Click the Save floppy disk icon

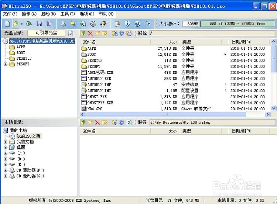pyautogui.click(x=39, y=24)
